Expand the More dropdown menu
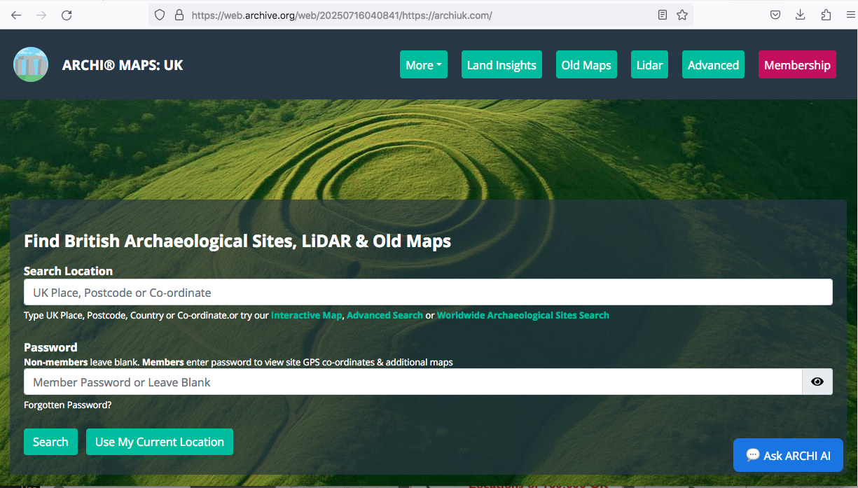 coord(423,65)
